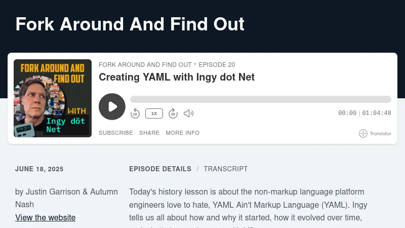Image resolution: width=405 pixels, height=228 pixels.
Task: Play the podcast episode
Action: coord(112,106)
